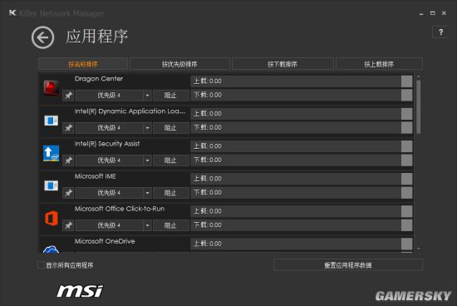Open priority dropdown for Intel Security Assist
The width and height of the screenshot is (457, 306).
pos(147,160)
